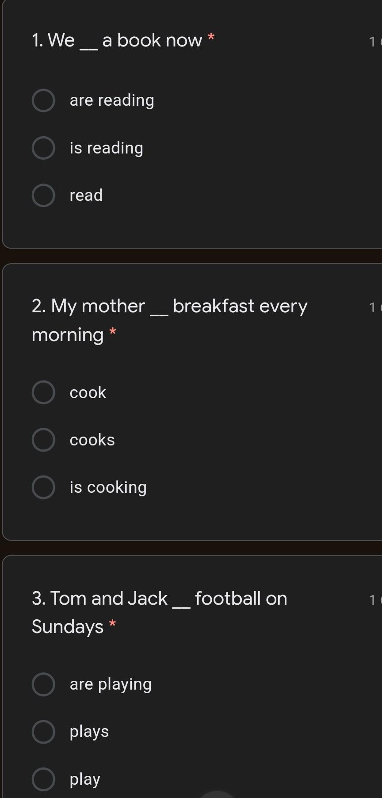Click the red asterisk after 'Sundays'
Image resolution: width=382 pixels, height=798 pixels.
113,624
